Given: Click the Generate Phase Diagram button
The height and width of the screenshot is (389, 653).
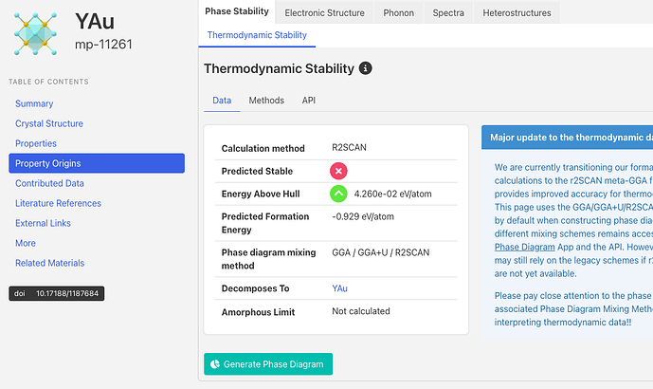Looking at the screenshot, I should pos(268,364).
